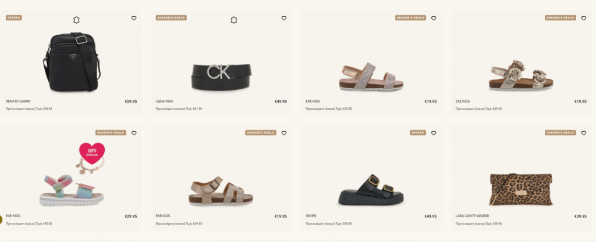Image resolution: width=596 pixels, height=242 pixels.
Task: Click leather icon above CK belt
Action: click(234, 20)
